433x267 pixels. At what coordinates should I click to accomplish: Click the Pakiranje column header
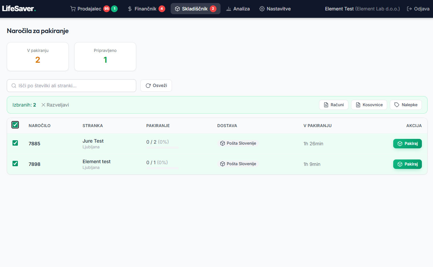click(x=158, y=125)
